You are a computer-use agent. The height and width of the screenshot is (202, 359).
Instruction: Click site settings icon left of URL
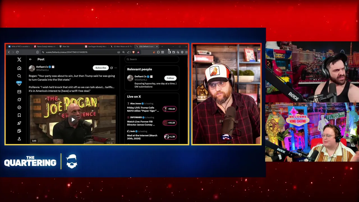[x=43, y=52]
